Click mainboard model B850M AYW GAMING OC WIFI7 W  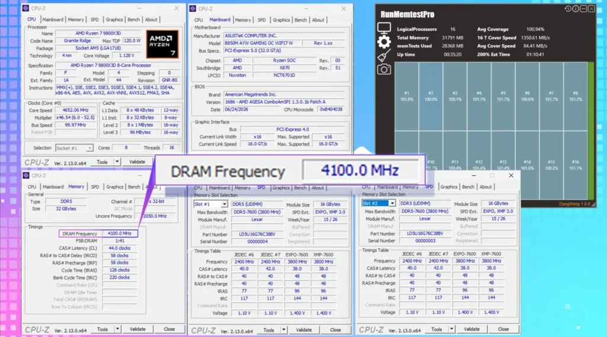coord(261,43)
